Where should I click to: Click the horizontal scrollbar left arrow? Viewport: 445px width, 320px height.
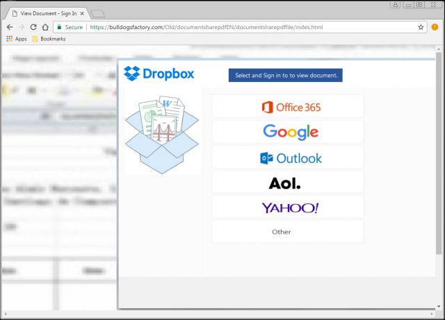pyautogui.click(x=6, y=314)
